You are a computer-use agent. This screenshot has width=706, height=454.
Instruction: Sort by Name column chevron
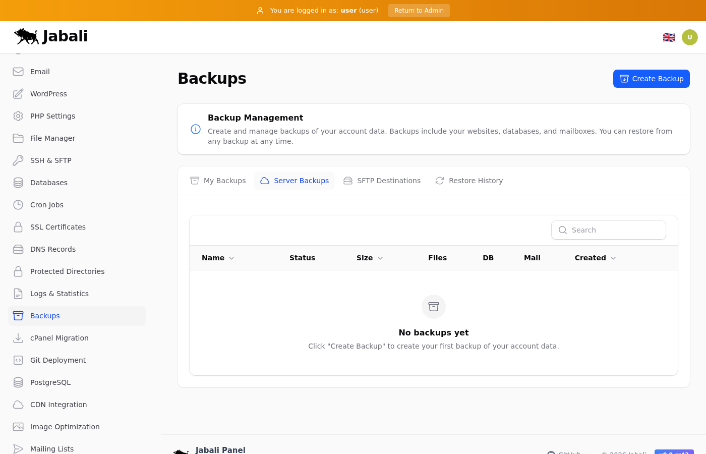tap(231, 258)
